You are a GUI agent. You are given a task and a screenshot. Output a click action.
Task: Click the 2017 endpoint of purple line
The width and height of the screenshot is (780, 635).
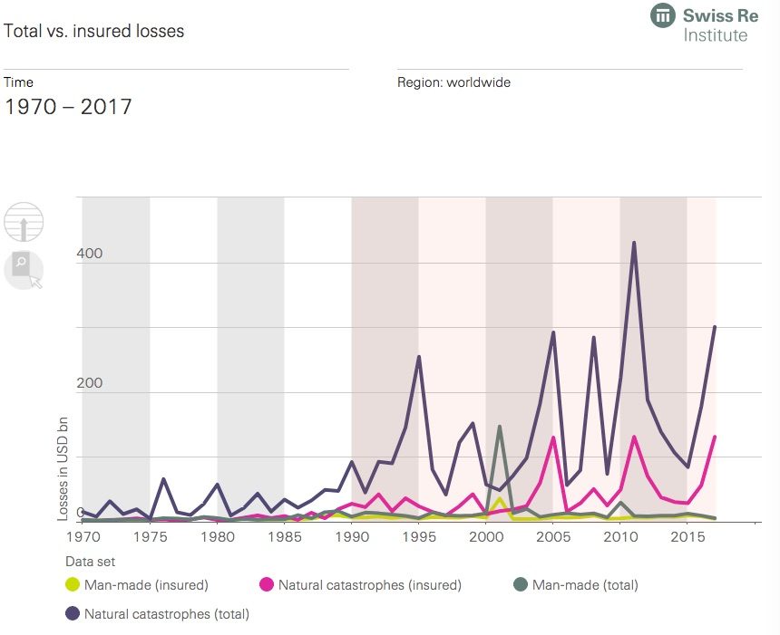coord(715,326)
